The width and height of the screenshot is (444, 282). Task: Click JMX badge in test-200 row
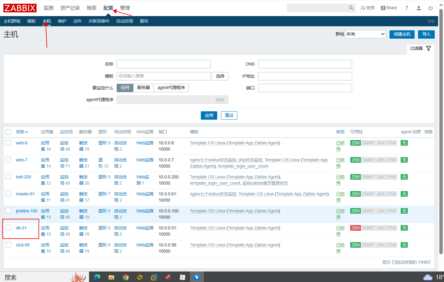click(x=381, y=177)
